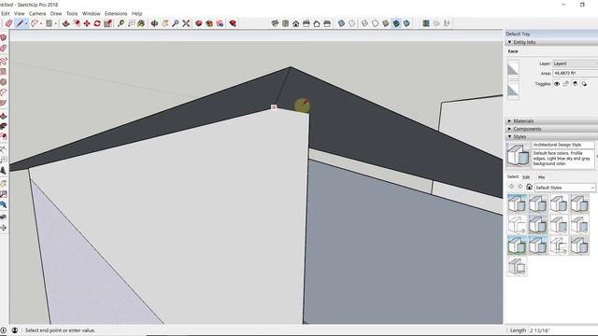Collapse the Entity Info panel

[509, 42]
